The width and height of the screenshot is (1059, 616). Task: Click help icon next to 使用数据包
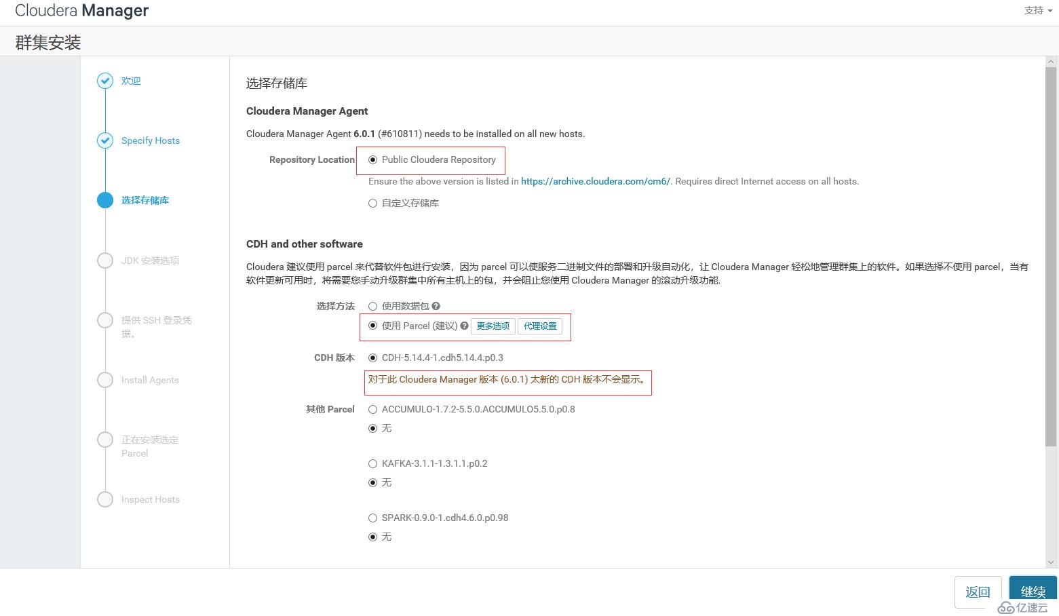436,306
